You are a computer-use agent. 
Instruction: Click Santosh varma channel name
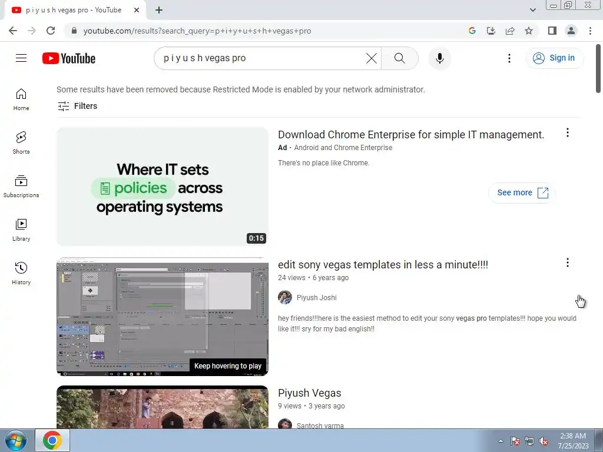(320, 426)
